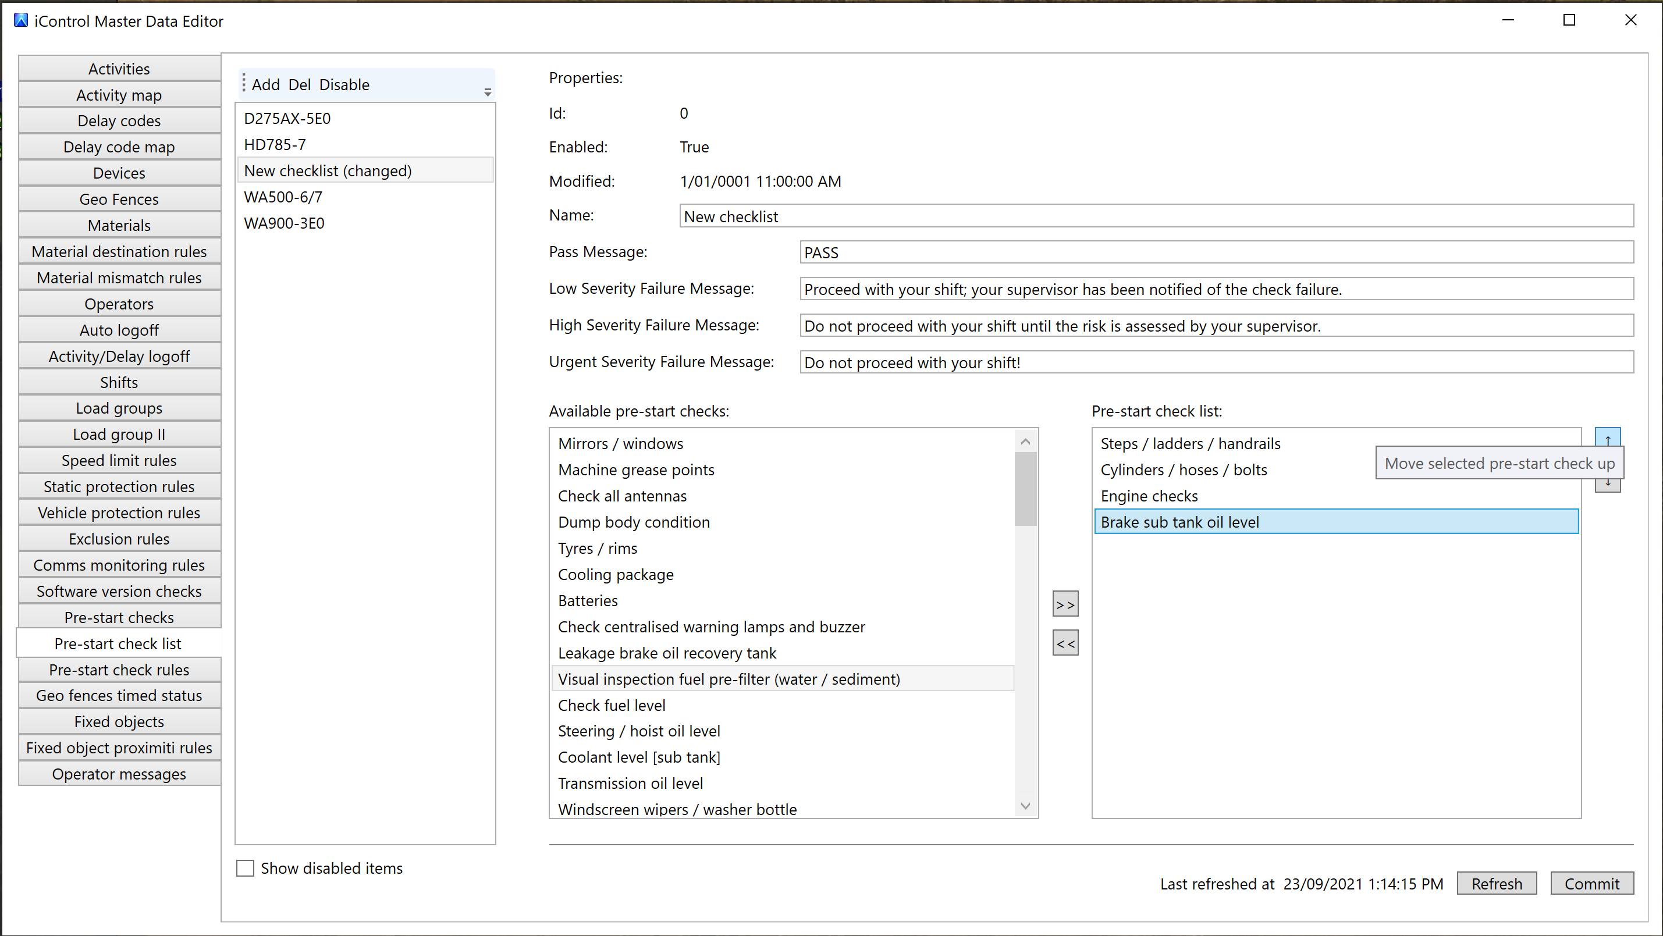Click Low Severity Failure Message field
This screenshot has height=936, width=1663.
(1216, 289)
